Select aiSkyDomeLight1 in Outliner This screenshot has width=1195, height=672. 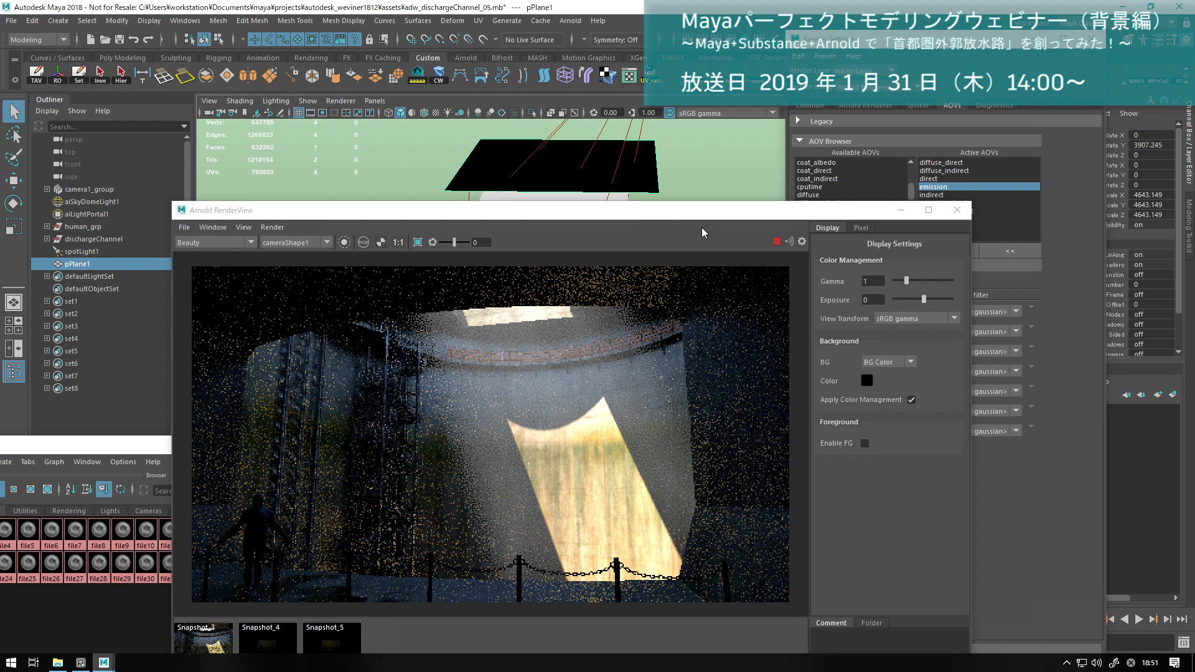pos(91,202)
